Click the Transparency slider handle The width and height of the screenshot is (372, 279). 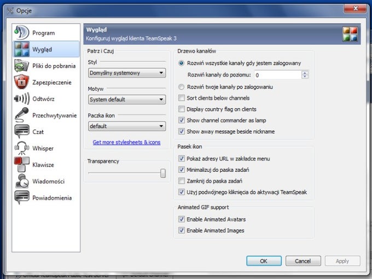[x=163, y=173]
